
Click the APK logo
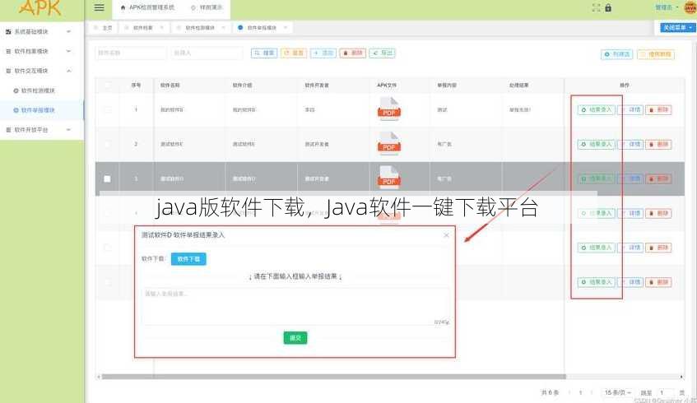40,8
